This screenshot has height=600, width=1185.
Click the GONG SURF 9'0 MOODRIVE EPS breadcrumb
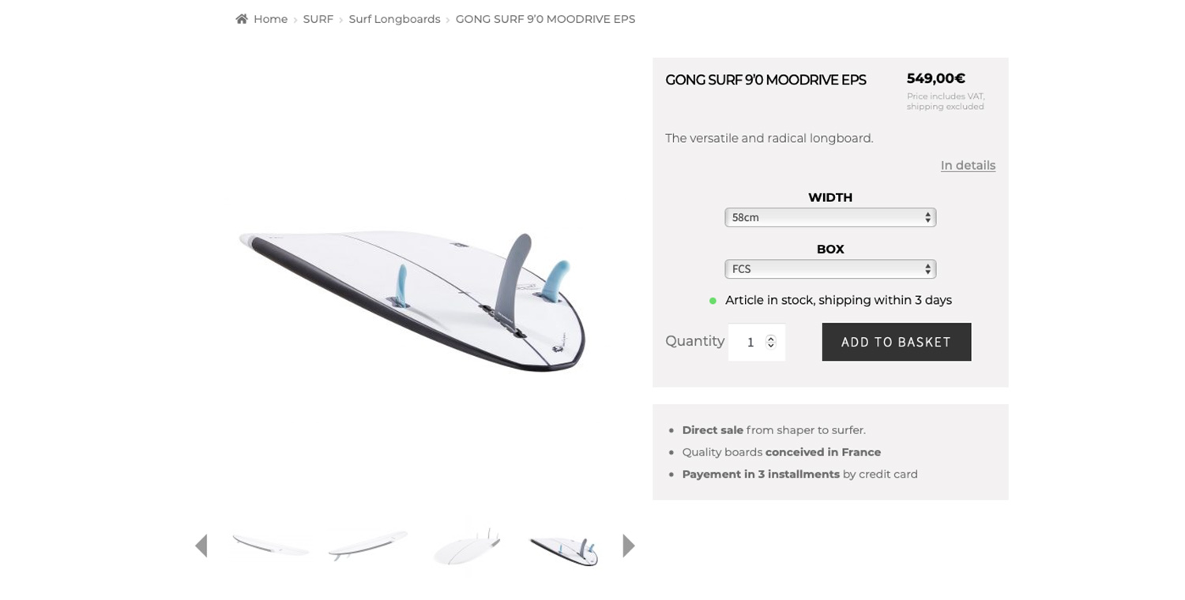point(545,19)
